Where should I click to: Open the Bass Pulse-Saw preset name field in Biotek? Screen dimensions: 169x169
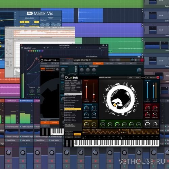(x=113, y=77)
